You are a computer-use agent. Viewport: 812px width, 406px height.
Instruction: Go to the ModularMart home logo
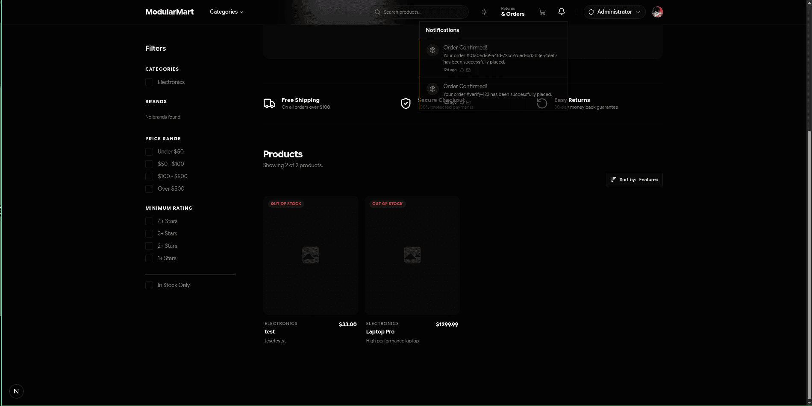point(169,12)
